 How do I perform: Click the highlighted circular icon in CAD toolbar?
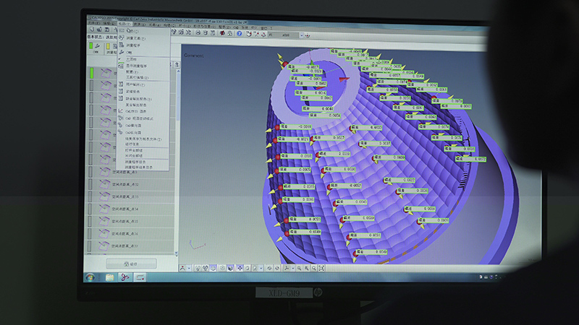pyautogui.click(x=213, y=268)
